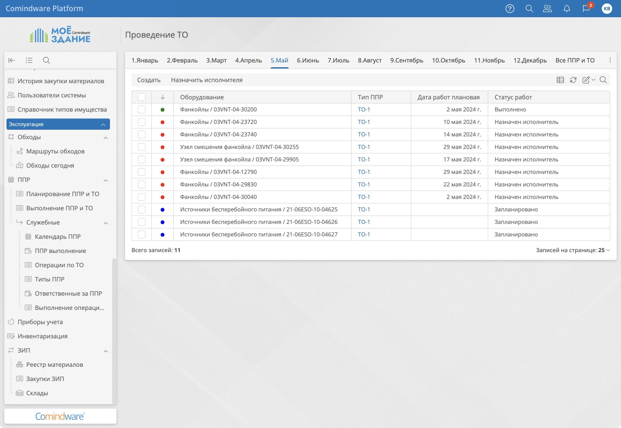Check row Узел смешения фанкойла / 03VNT-04-29905
This screenshot has height=428, width=621.
[x=141, y=159]
